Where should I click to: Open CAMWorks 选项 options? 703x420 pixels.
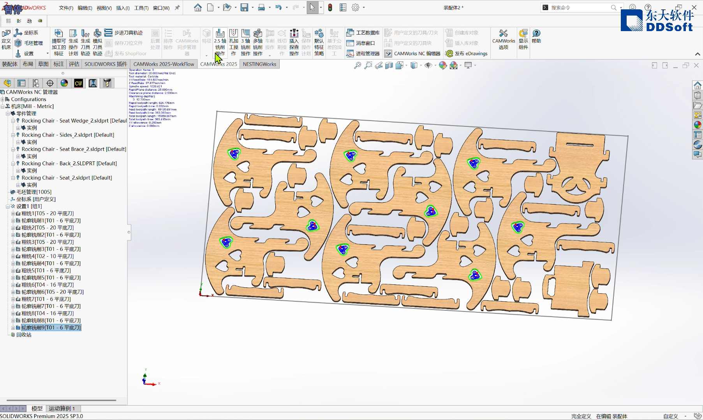(x=504, y=39)
